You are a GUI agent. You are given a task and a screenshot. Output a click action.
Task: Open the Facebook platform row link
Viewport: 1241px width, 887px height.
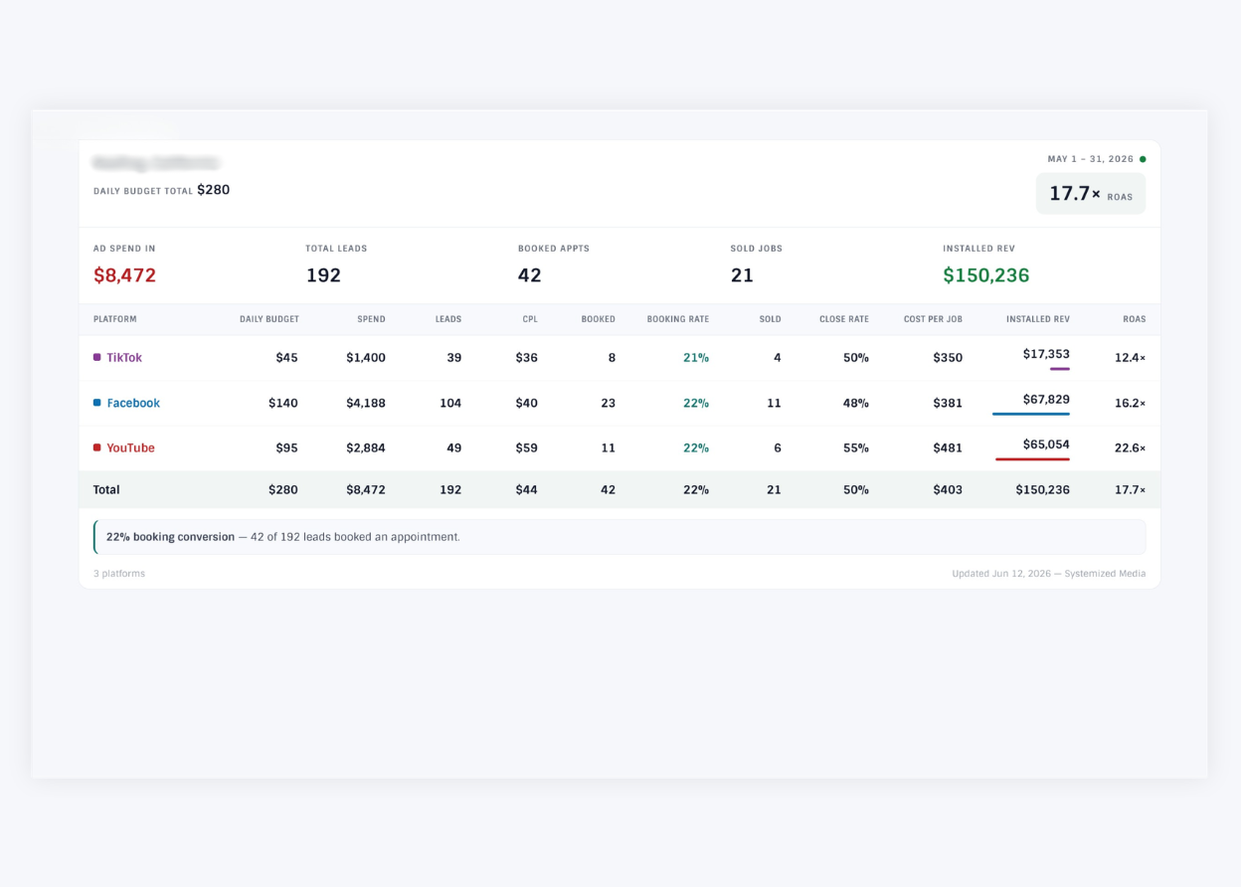(x=133, y=403)
